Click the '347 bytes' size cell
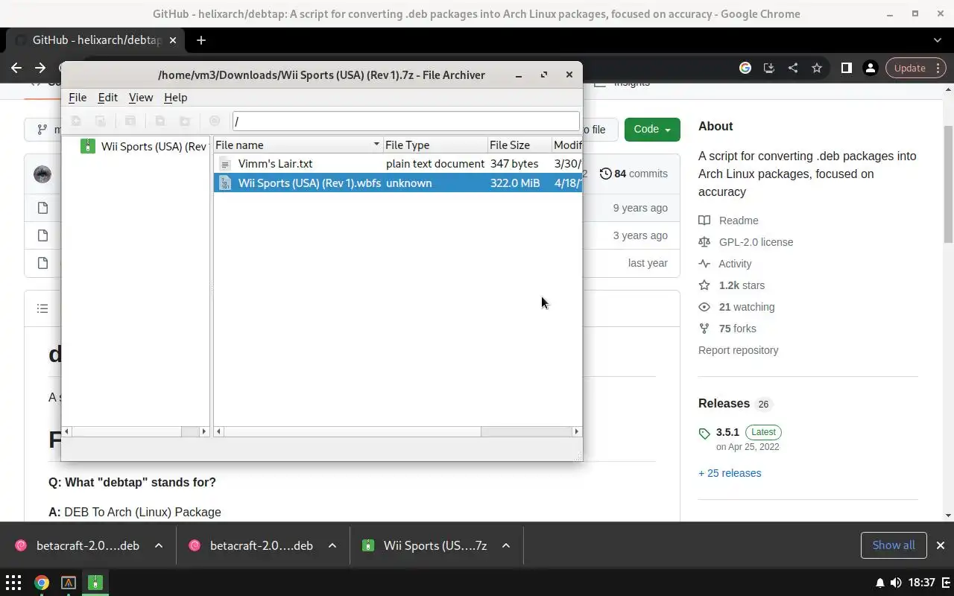This screenshot has height=596, width=954. coord(514,163)
